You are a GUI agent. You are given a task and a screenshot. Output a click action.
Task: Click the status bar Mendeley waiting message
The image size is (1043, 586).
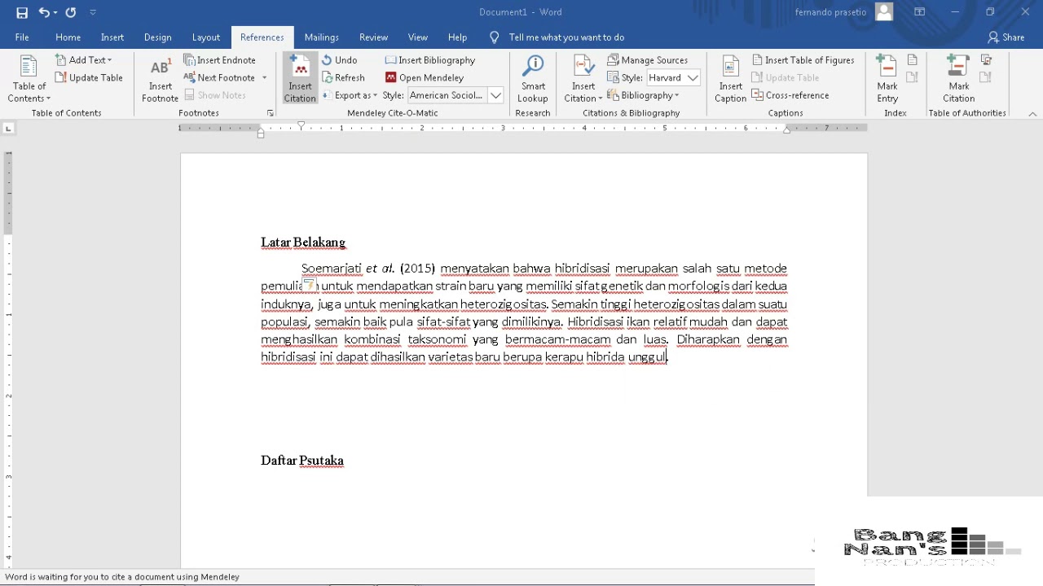(122, 577)
